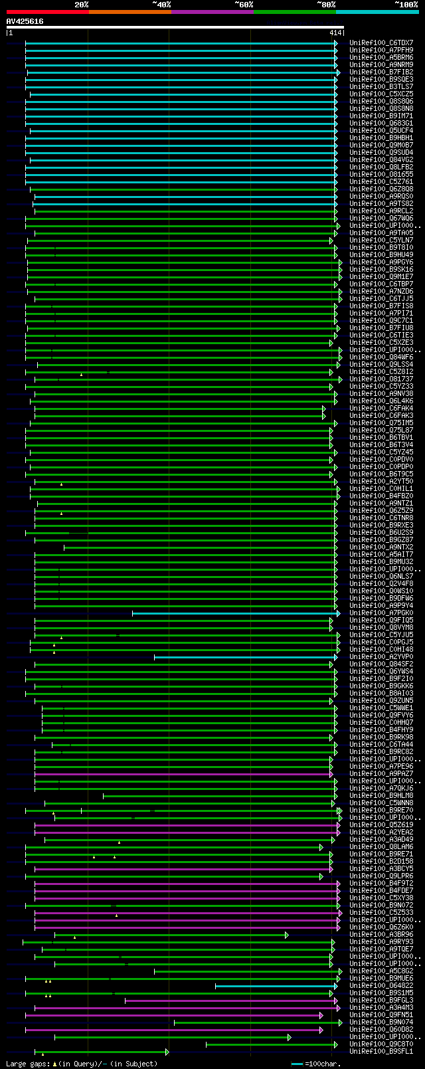425x1069 pixels.
Task: Click the white query sequence bar
Action: coord(175,27)
